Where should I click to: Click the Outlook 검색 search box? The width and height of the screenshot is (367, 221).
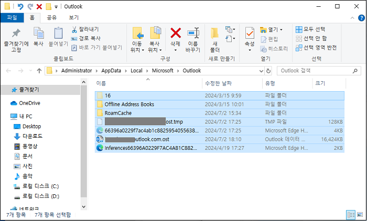click(x=319, y=71)
